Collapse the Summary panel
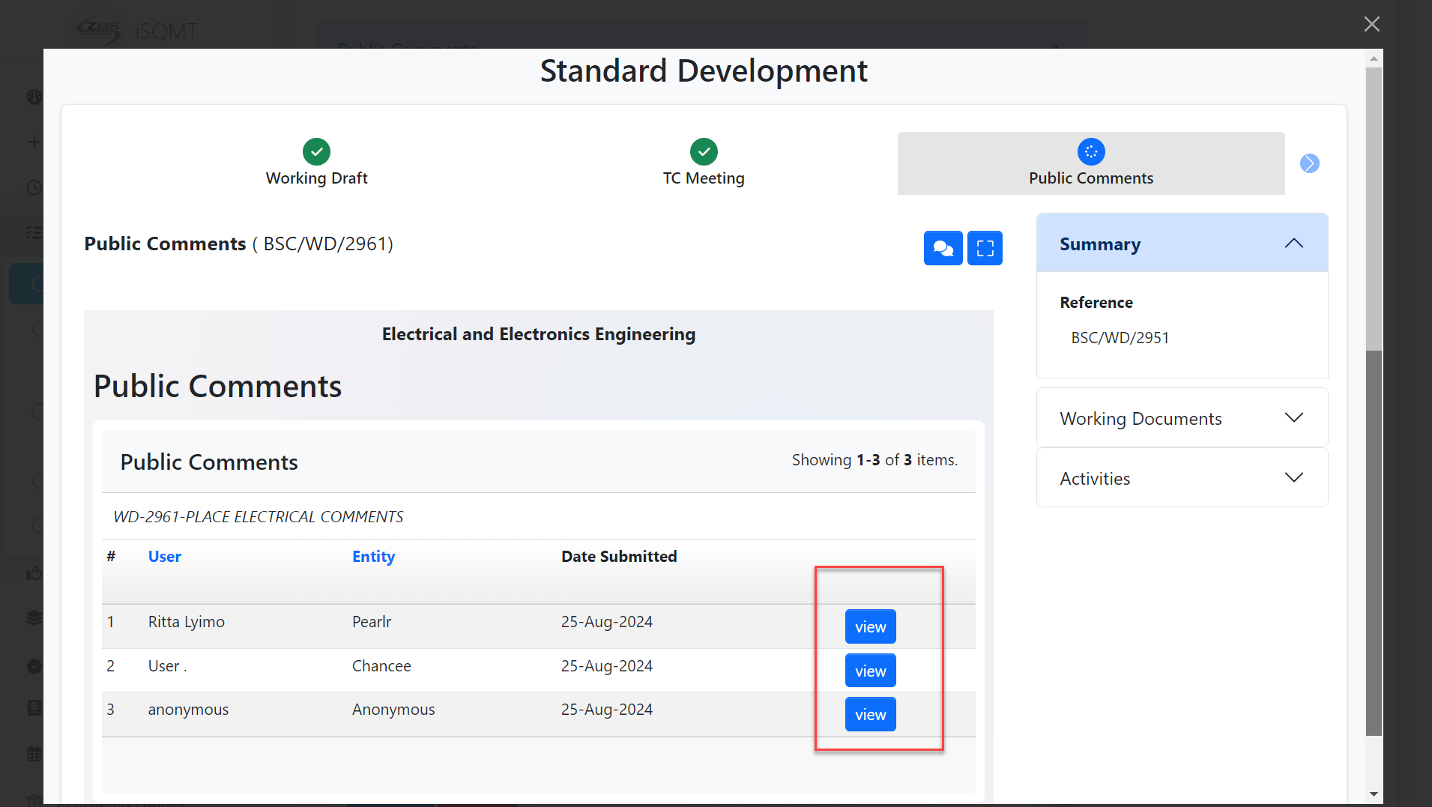The image size is (1432, 807). click(1293, 244)
